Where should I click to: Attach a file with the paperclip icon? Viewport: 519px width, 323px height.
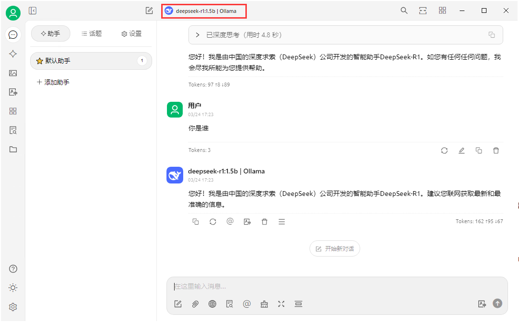[195, 304]
